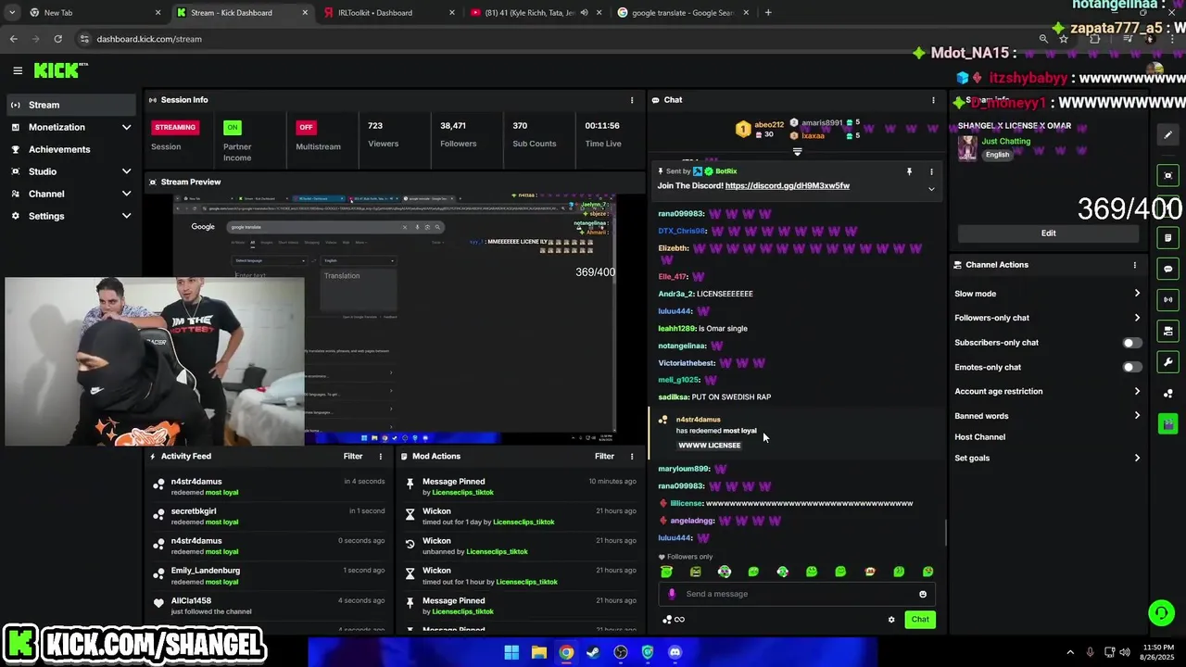Toggle Emotes-only chat switch
Image resolution: width=1186 pixels, height=667 pixels.
(x=1131, y=367)
